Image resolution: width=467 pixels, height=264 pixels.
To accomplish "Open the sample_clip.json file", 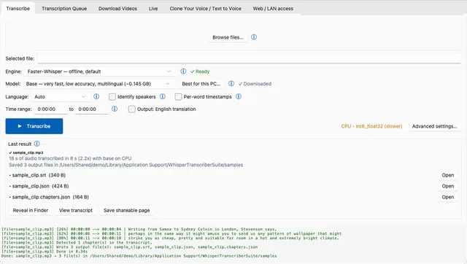I will (447, 186).
